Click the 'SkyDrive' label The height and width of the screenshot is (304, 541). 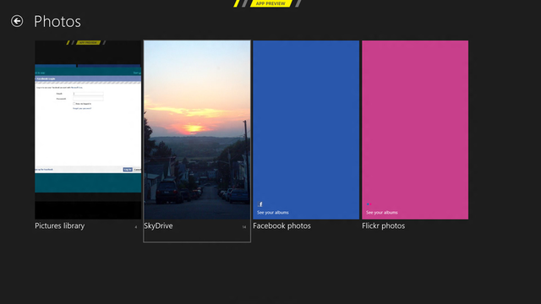point(158,225)
